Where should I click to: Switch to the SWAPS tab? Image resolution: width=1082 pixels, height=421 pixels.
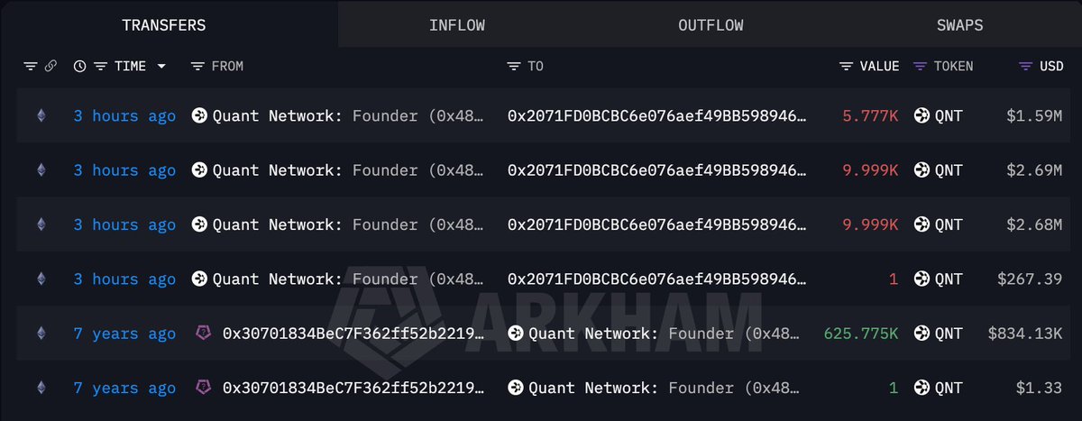(959, 25)
